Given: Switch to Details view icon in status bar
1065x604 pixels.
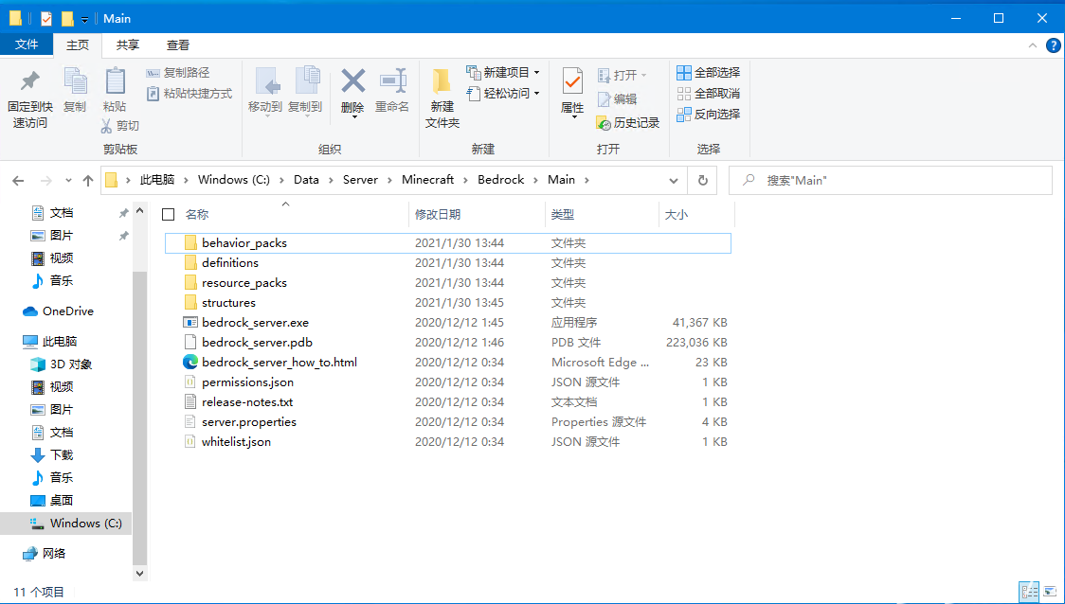Looking at the screenshot, I should coord(1030,591).
